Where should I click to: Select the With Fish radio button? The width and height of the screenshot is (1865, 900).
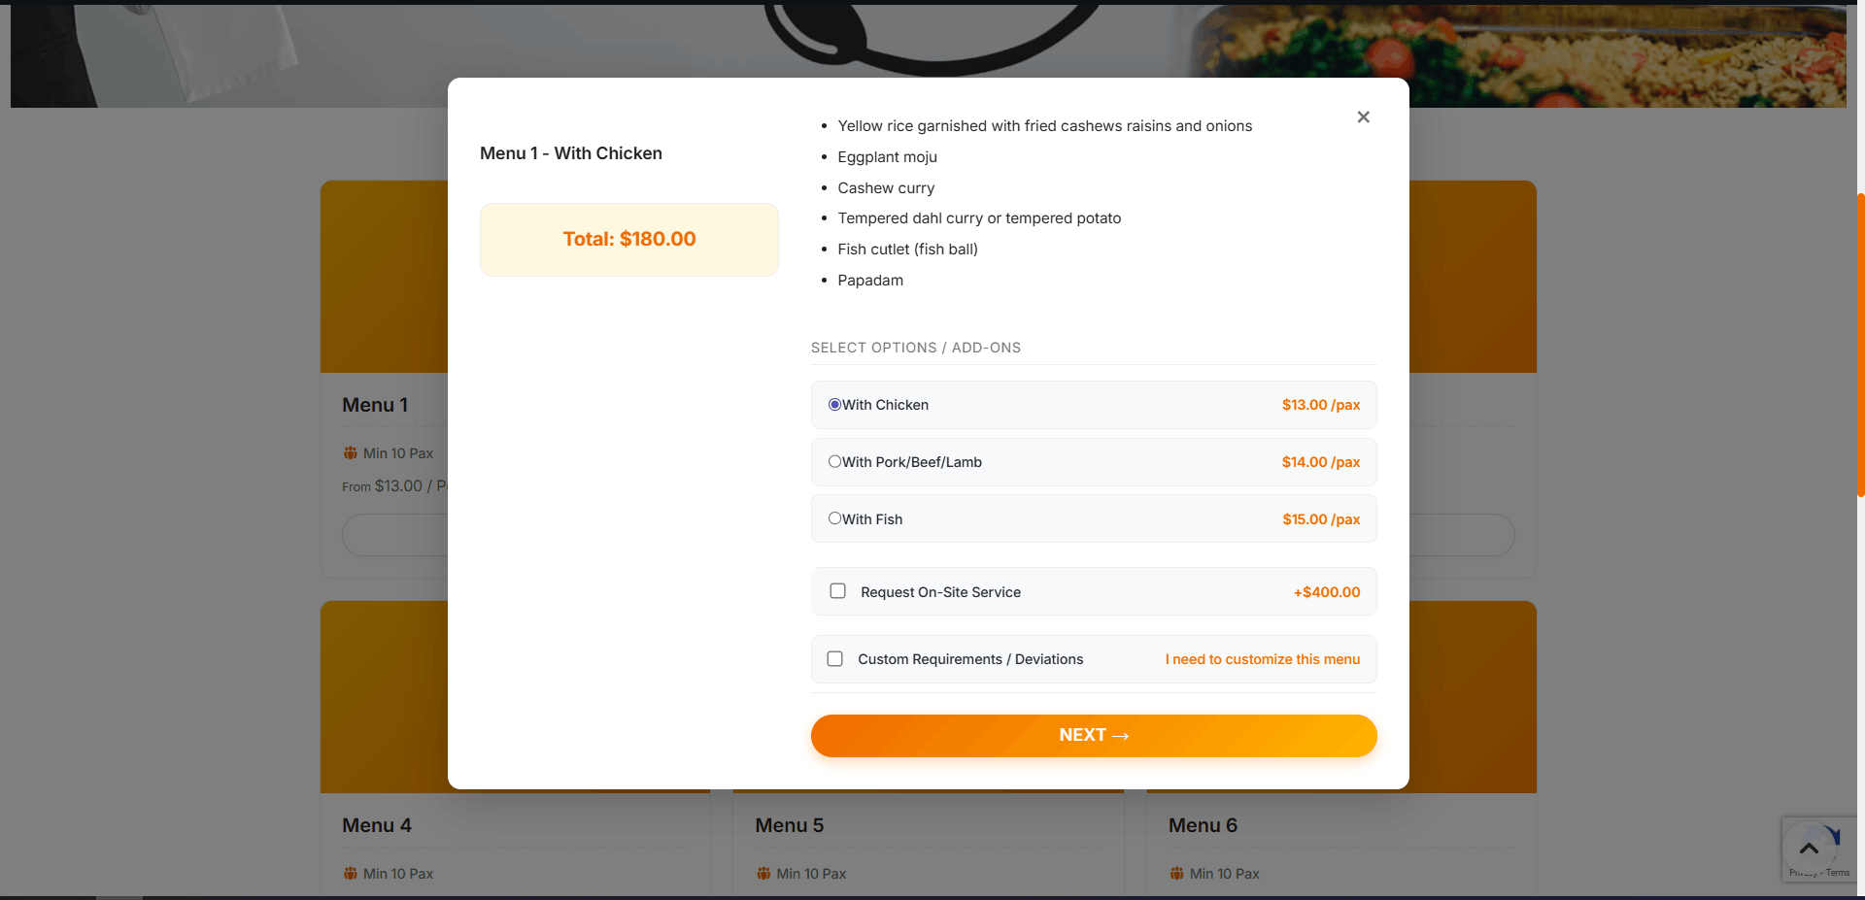pyautogui.click(x=834, y=518)
